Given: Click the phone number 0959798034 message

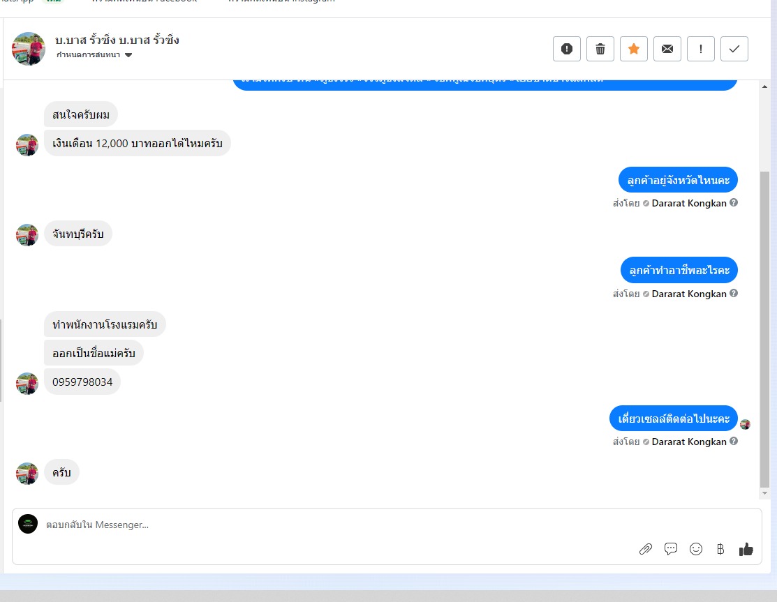Looking at the screenshot, I should pyautogui.click(x=82, y=382).
